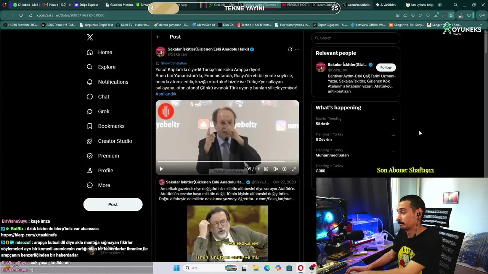This screenshot has height=274, width=488.
Task: Toggle fullscreen on the Yusuf Kaplan video
Action: (294, 169)
